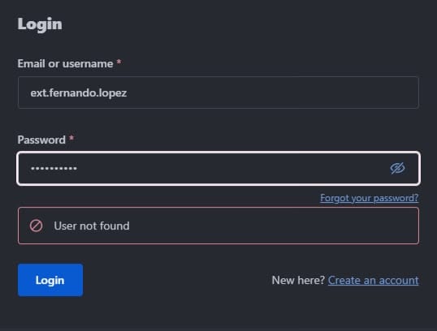
Task: Click the Login page heading
Action: (40, 24)
